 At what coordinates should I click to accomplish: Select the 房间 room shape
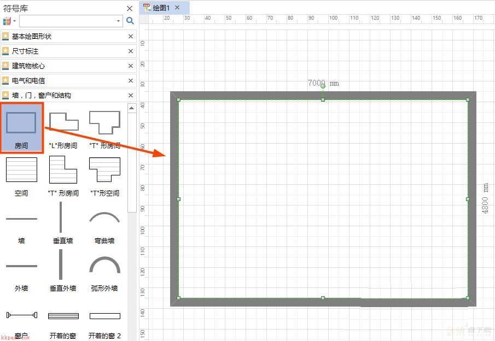click(21, 128)
